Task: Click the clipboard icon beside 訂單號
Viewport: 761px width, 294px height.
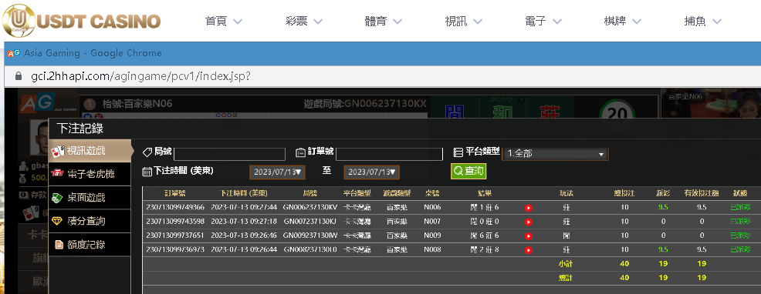Action: (x=300, y=152)
